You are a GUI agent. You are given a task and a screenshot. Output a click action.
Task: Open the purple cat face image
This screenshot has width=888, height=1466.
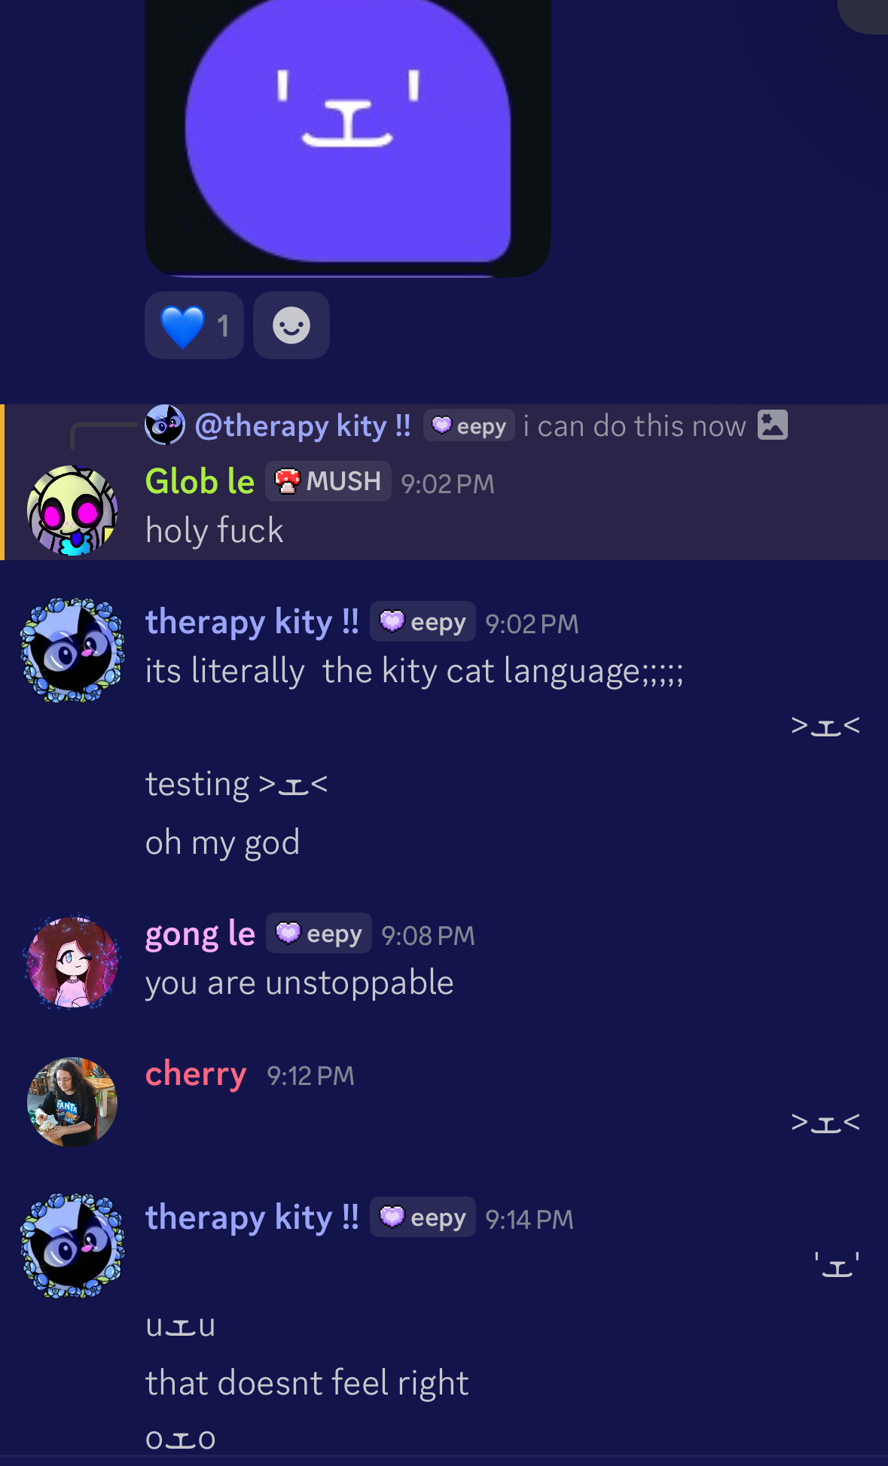point(348,136)
